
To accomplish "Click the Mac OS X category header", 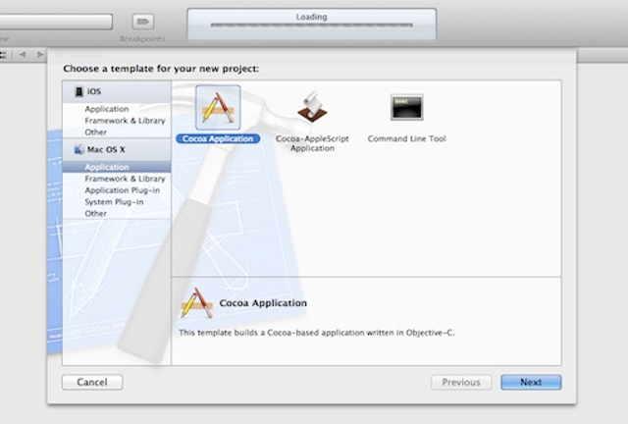I will (117, 149).
